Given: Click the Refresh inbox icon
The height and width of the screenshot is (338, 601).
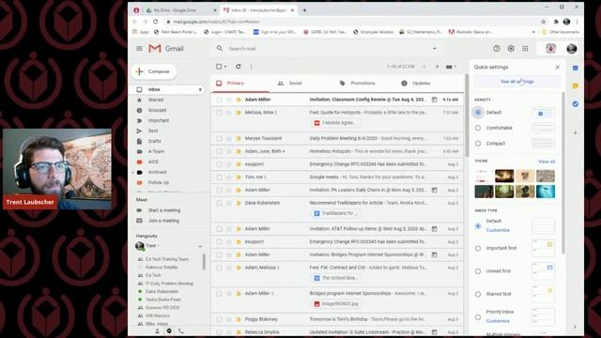Looking at the screenshot, I should [x=238, y=67].
